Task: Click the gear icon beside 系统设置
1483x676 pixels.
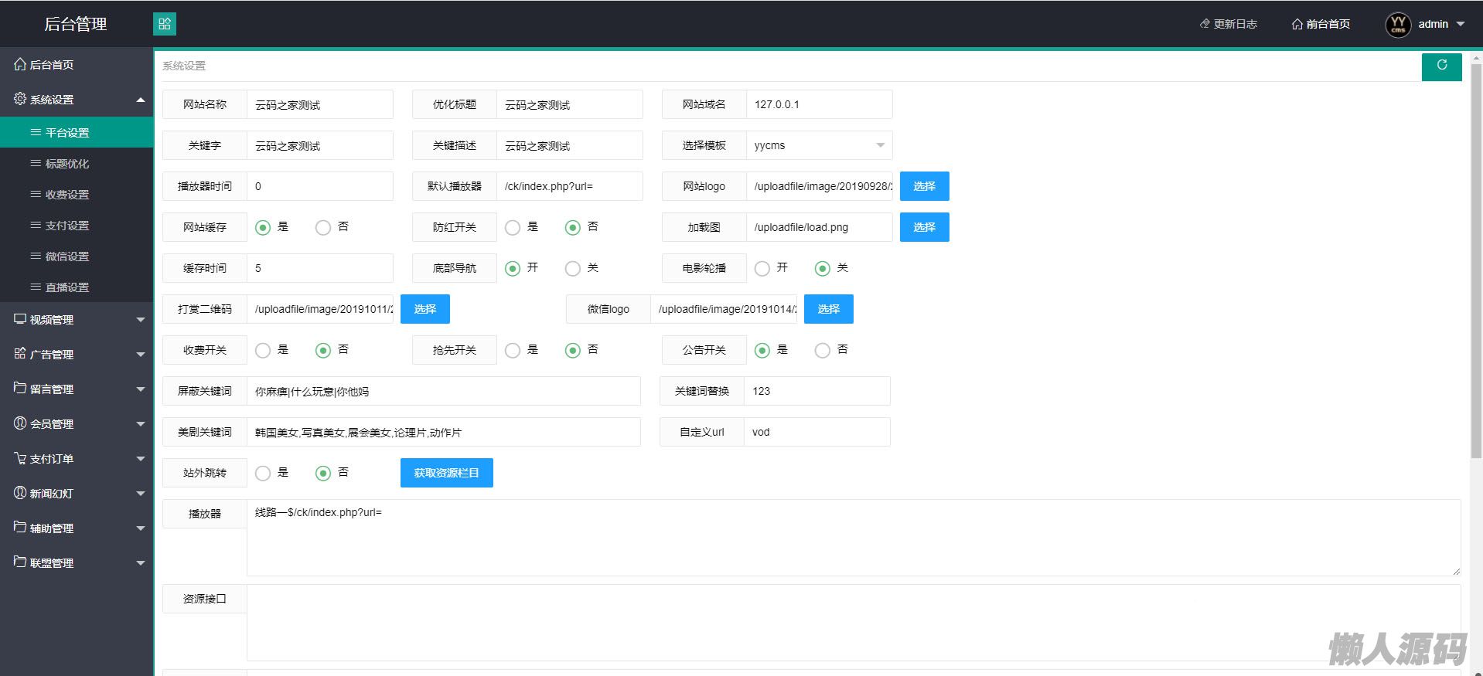Action: [20, 99]
